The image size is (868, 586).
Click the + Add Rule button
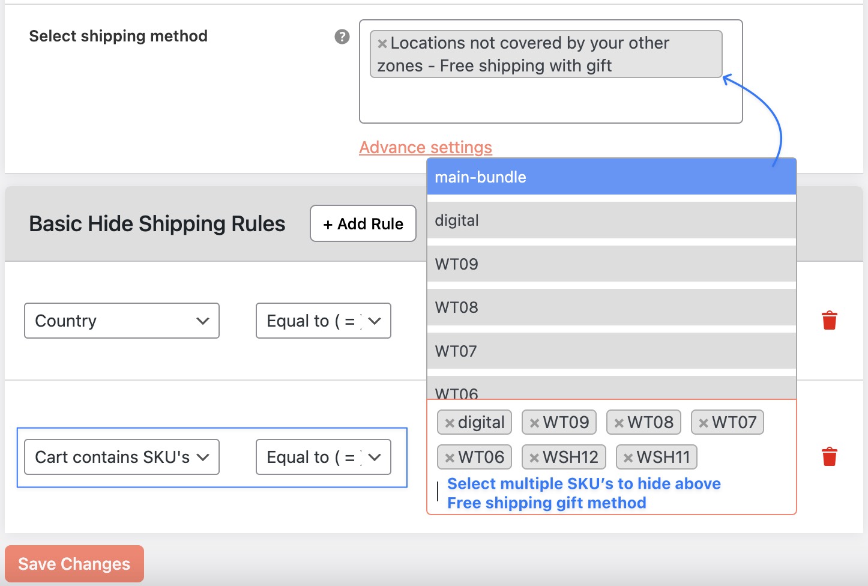pos(363,223)
